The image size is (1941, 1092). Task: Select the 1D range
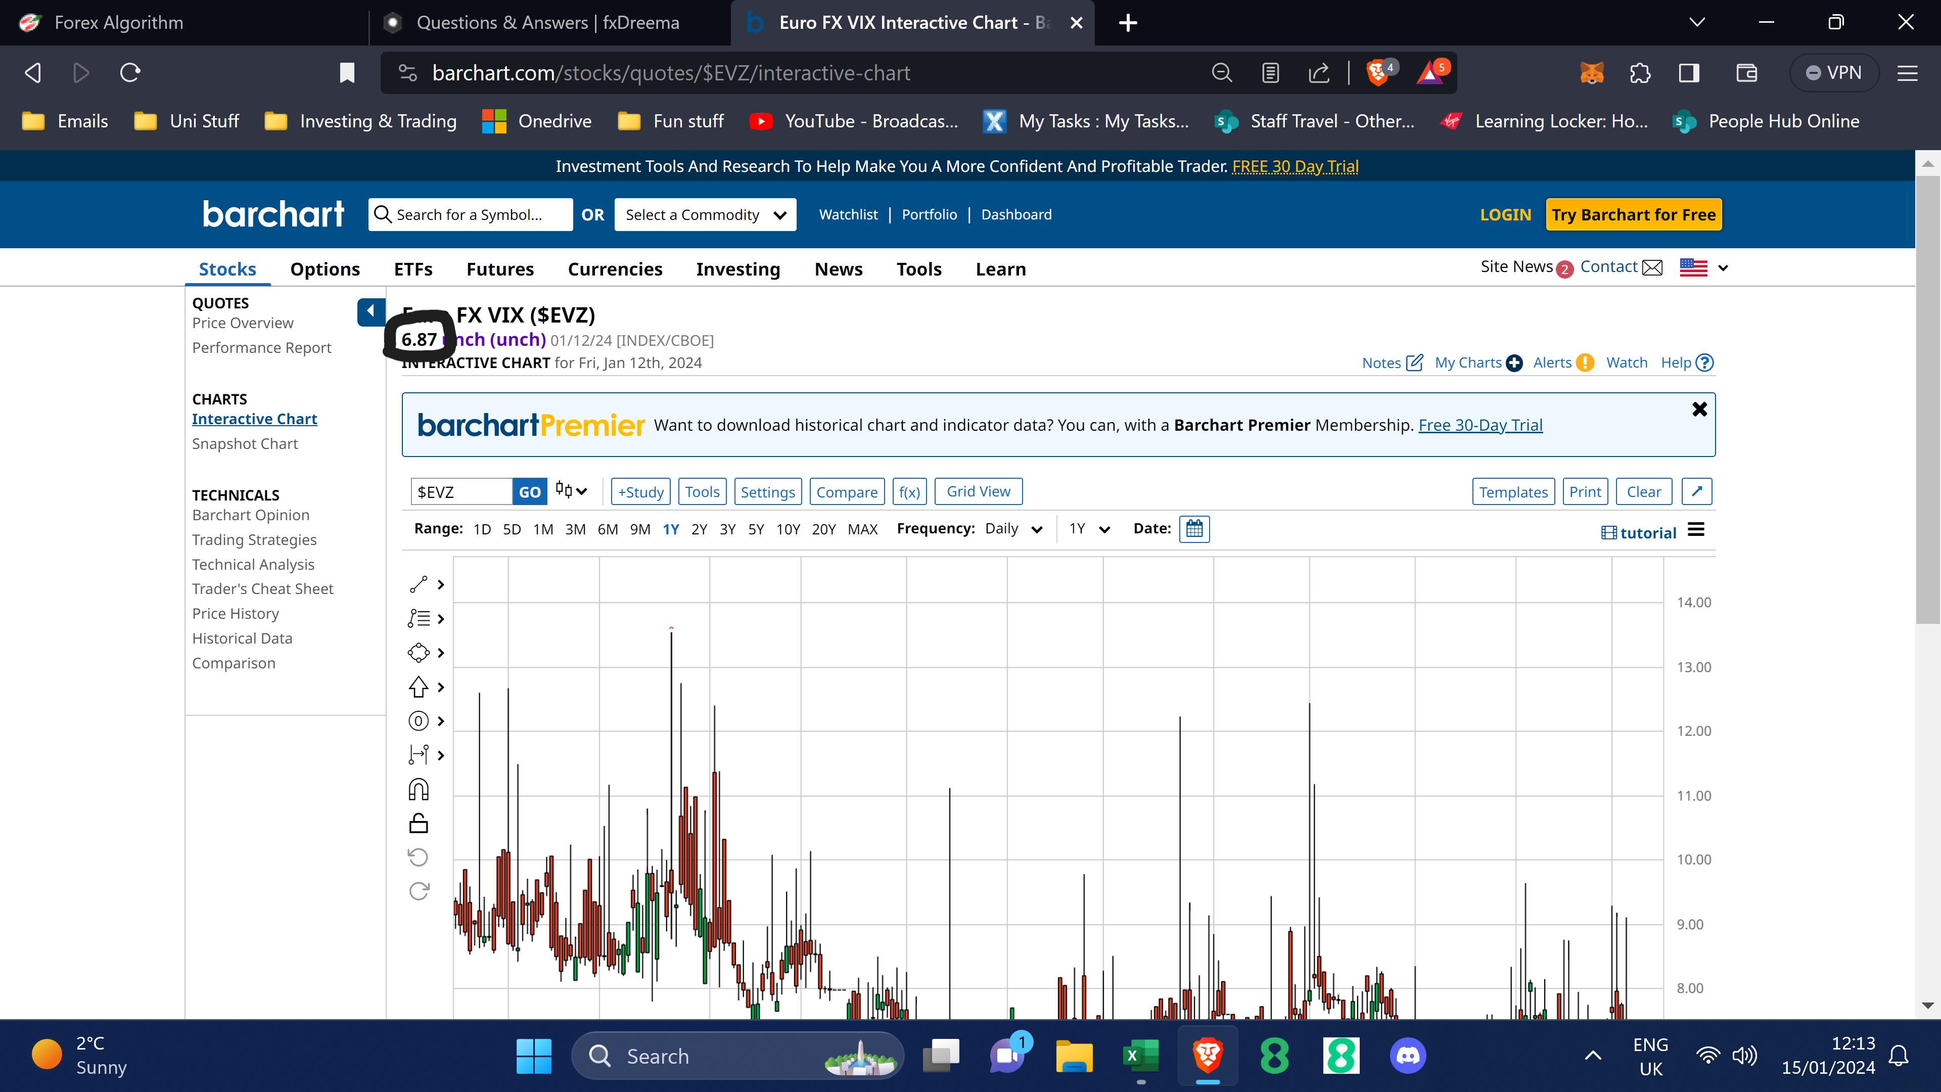click(482, 529)
